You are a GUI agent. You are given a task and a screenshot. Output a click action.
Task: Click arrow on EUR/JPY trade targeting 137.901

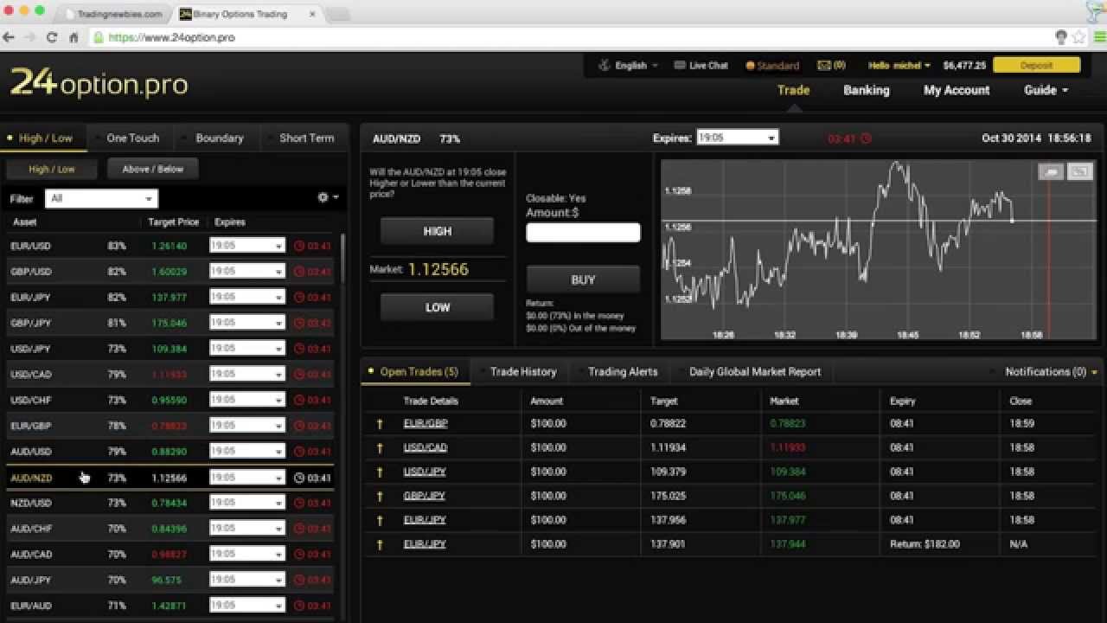tap(379, 545)
